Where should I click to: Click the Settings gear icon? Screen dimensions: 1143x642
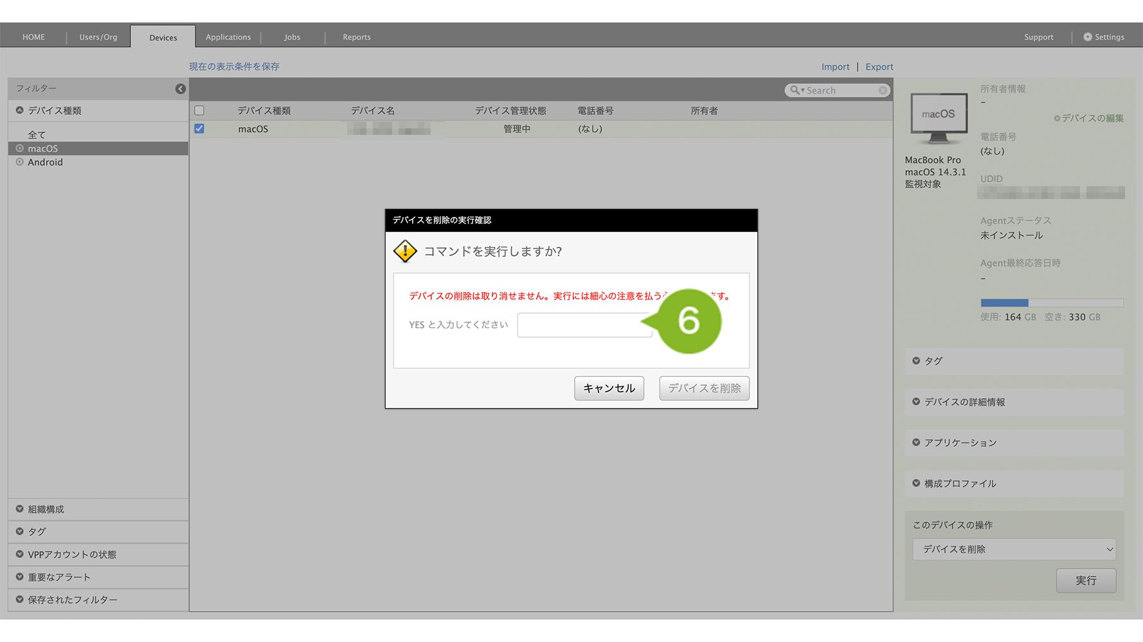[x=1087, y=37]
